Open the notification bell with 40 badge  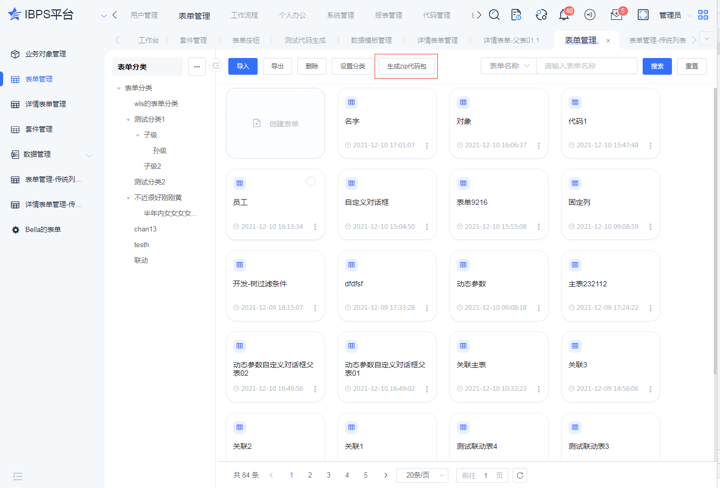pos(564,15)
